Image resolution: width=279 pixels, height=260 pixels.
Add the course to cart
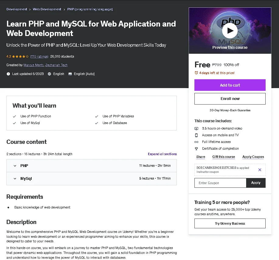(x=230, y=85)
